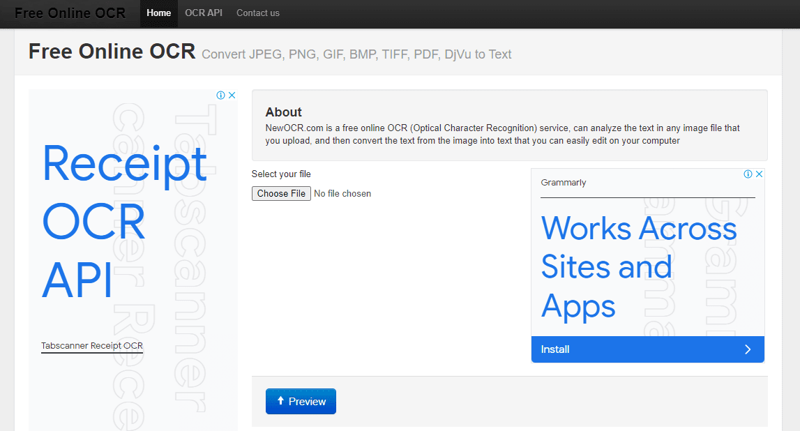Click the Receipt OCR API ad headline
The width and height of the screenshot is (800, 431).
pos(124,221)
